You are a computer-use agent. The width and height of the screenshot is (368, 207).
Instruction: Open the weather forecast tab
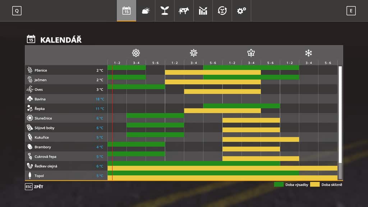pyautogui.click(x=146, y=11)
